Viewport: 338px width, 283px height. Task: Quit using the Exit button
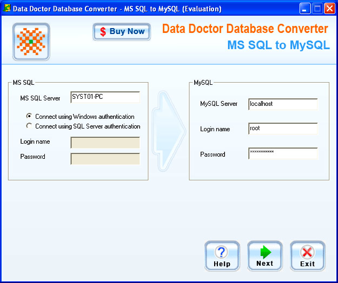(x=307, y=256)
